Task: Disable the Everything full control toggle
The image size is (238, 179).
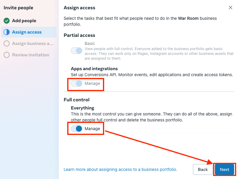Action: [x=77, y=129]
